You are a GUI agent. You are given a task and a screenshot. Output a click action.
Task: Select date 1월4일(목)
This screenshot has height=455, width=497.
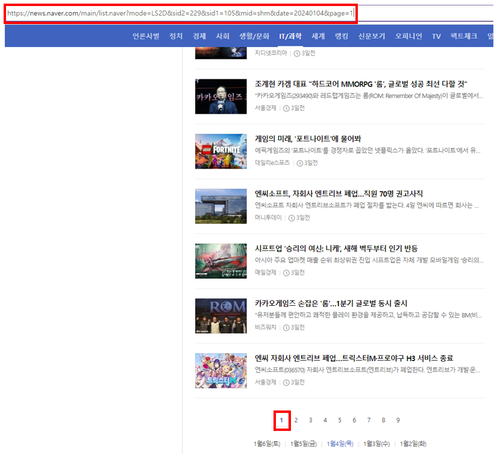340,444
